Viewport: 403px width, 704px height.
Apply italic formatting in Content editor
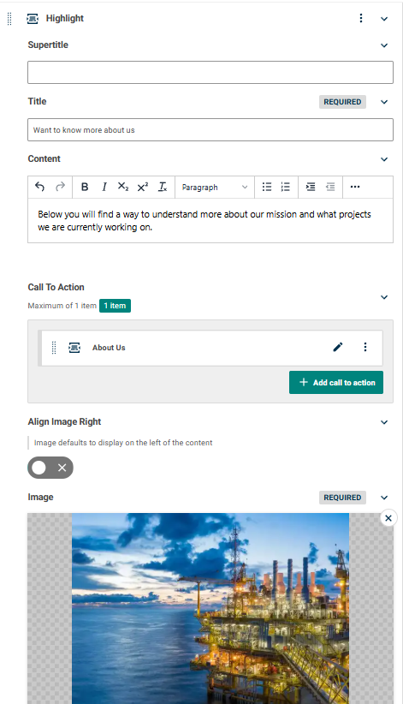(x=104, y=187)
